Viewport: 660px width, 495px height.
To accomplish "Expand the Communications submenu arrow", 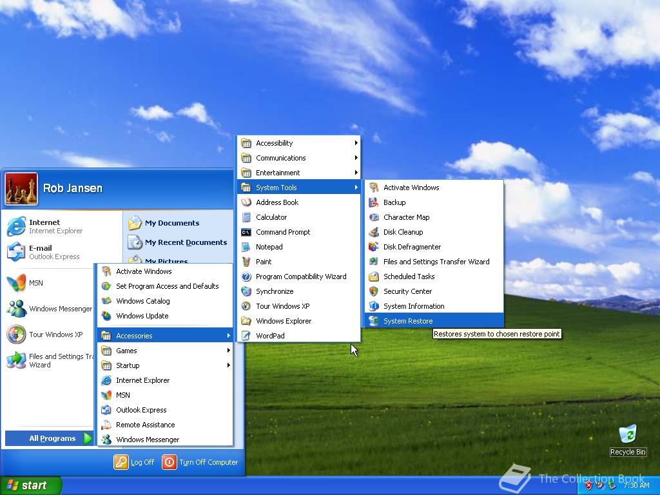I will point(356,158).
